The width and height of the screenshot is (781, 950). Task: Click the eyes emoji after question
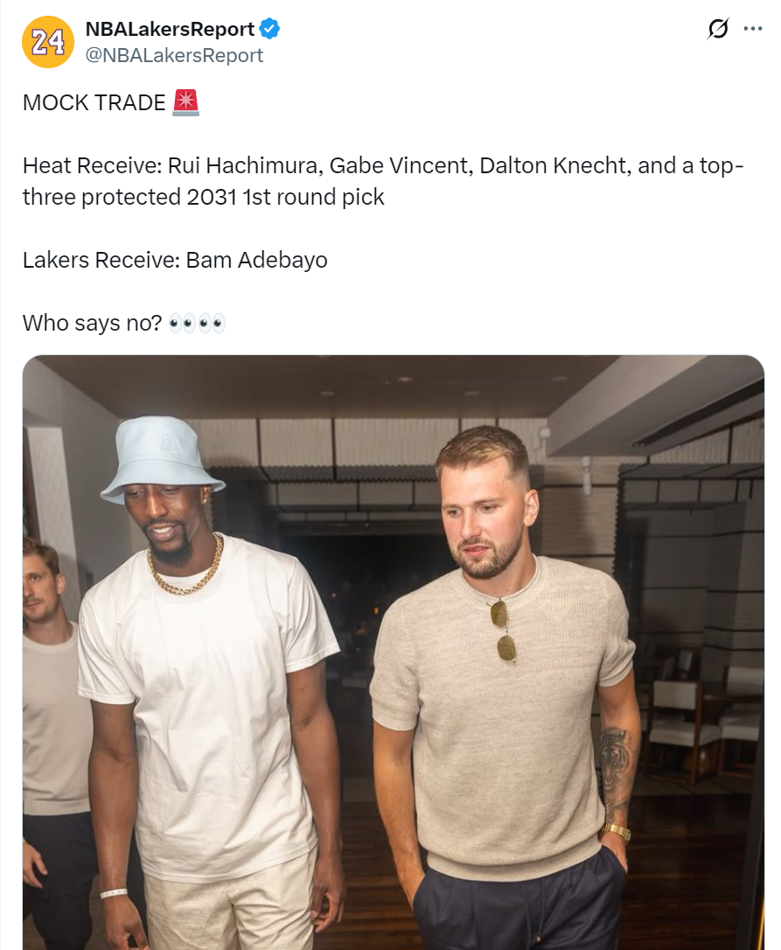197,323
